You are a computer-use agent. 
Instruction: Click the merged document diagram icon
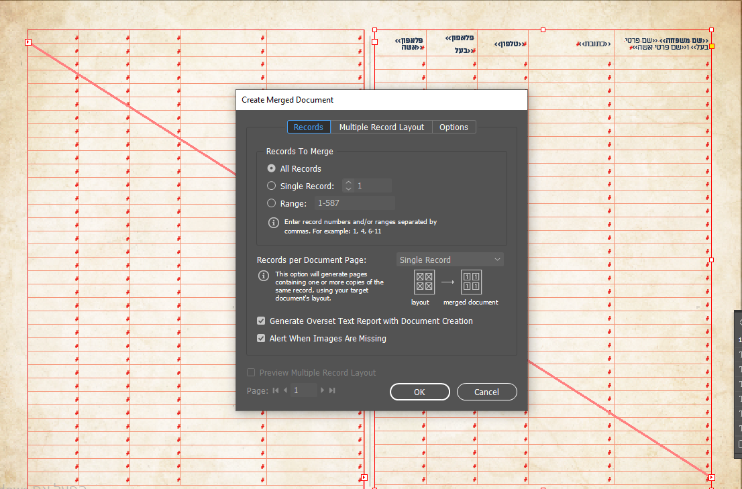point(472,282)
